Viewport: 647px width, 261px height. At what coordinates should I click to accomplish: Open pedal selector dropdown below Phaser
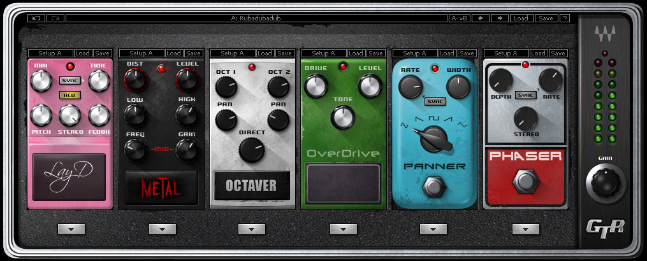[x=526, y=229]
